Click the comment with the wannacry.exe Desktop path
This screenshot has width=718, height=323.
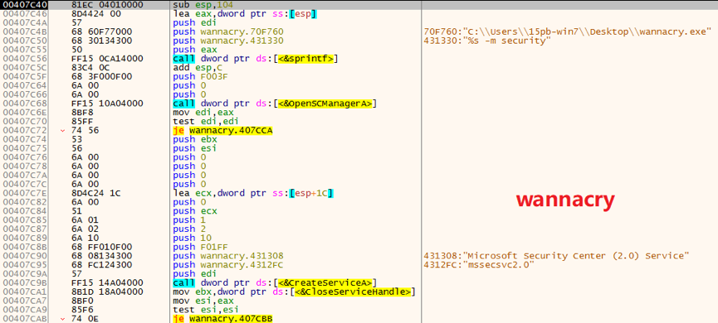point(569,32)
